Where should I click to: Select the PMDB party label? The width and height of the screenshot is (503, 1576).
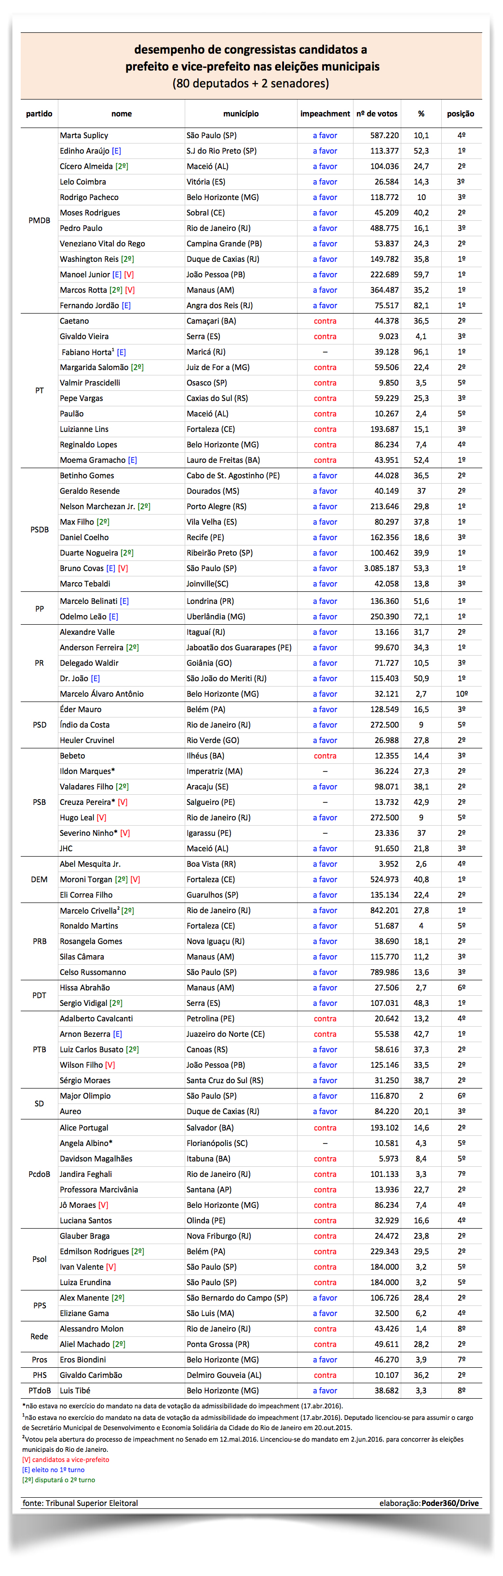39,220
